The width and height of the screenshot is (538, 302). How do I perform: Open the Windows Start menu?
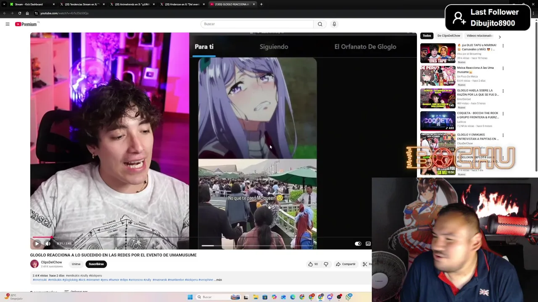click(x=190, y=297)
